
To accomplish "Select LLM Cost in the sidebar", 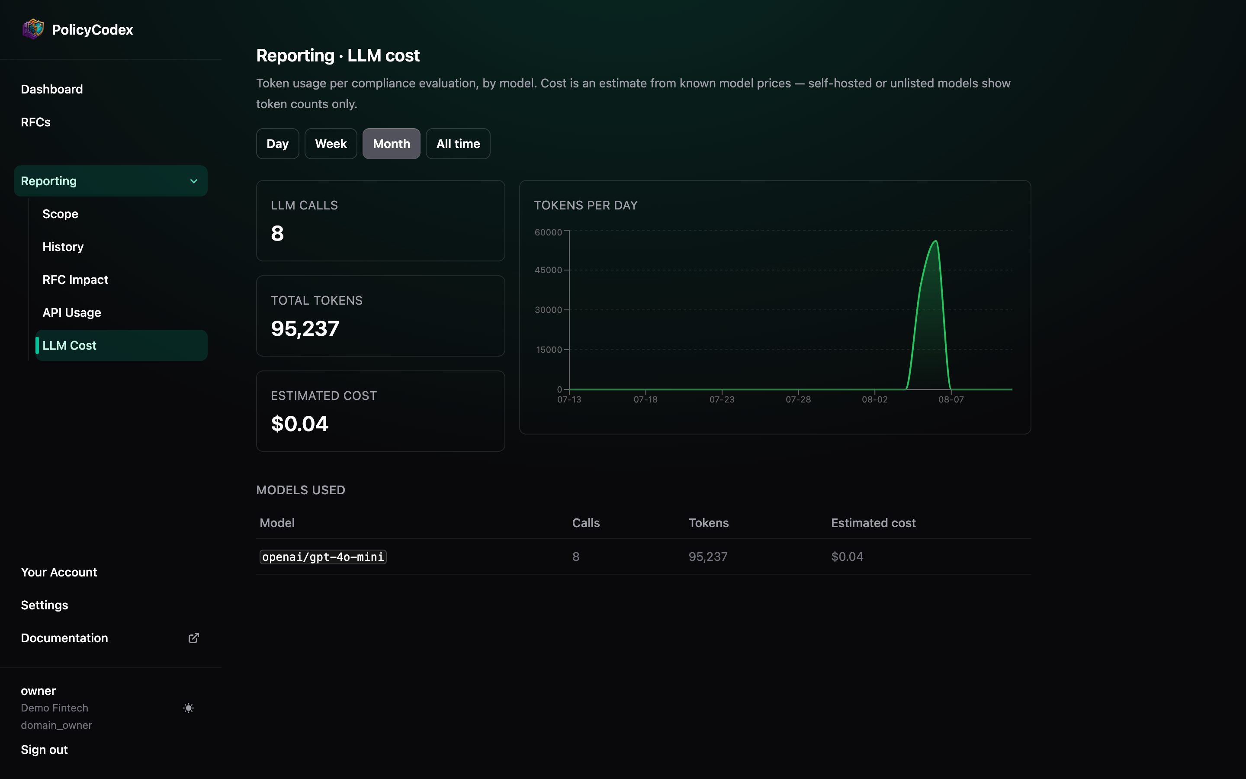I will pyautogui.click(x=122, y=345).
